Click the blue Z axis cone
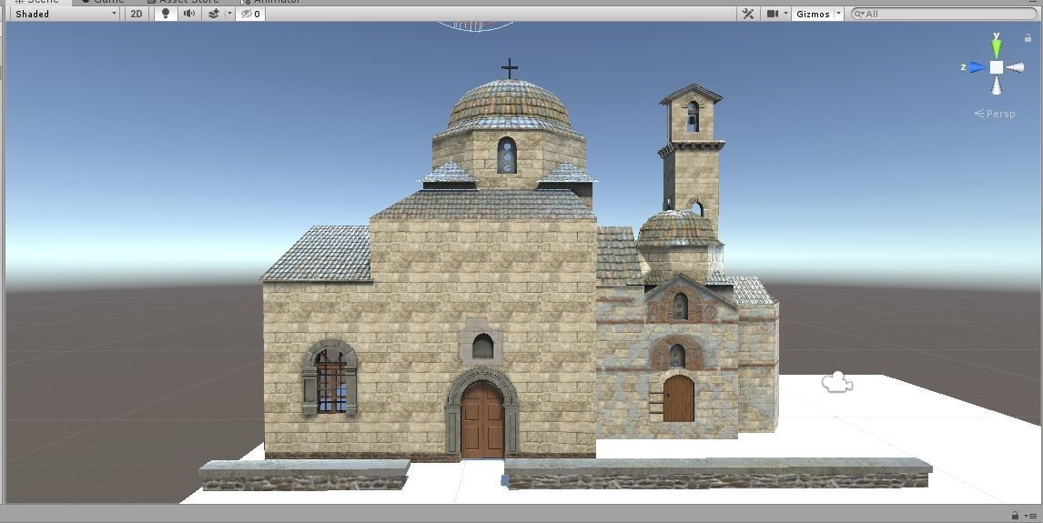 coord(977,67)
